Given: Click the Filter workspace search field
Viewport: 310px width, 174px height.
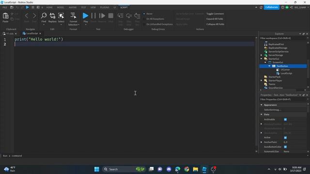Looking at the screenshot, I should (x=283, y=38).
